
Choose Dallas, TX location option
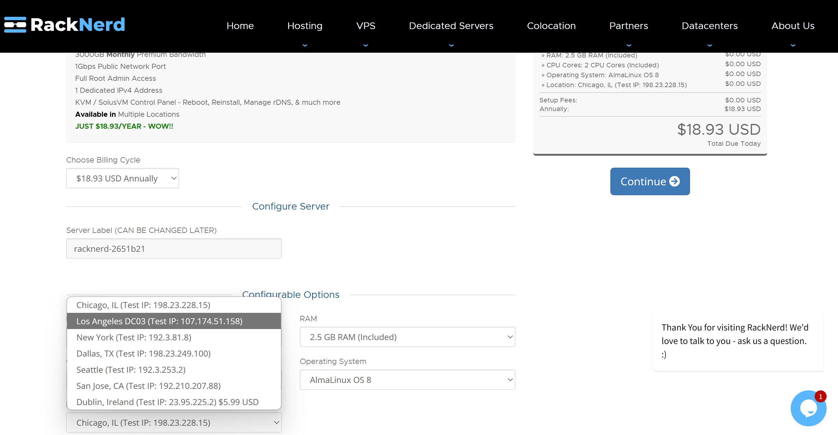pyautogui.click(x=174, y=353)
